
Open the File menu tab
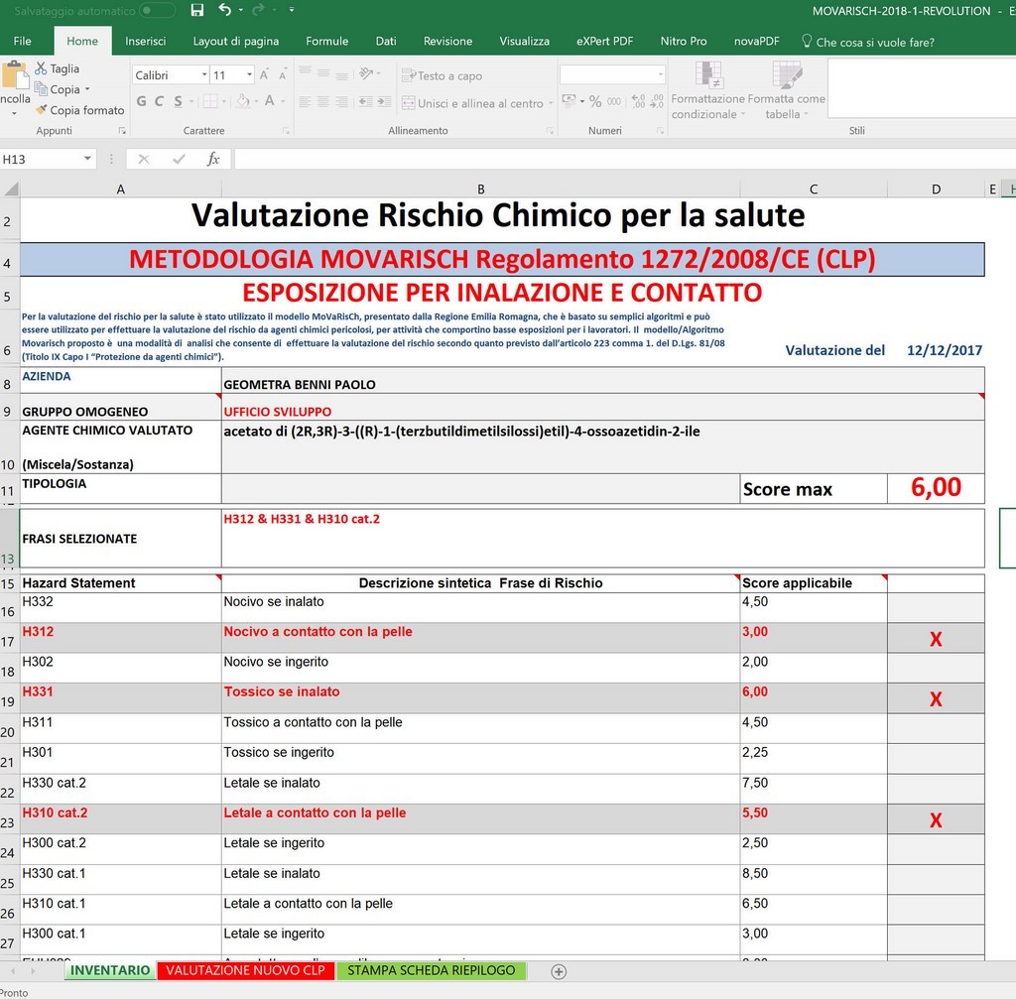click(22, 41)
